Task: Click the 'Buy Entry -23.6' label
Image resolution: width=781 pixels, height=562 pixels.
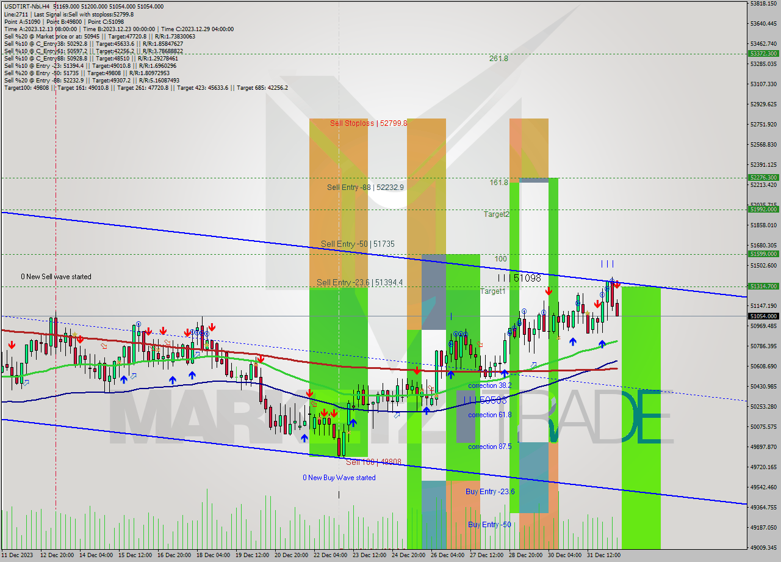Action: (x=490, y=492)
